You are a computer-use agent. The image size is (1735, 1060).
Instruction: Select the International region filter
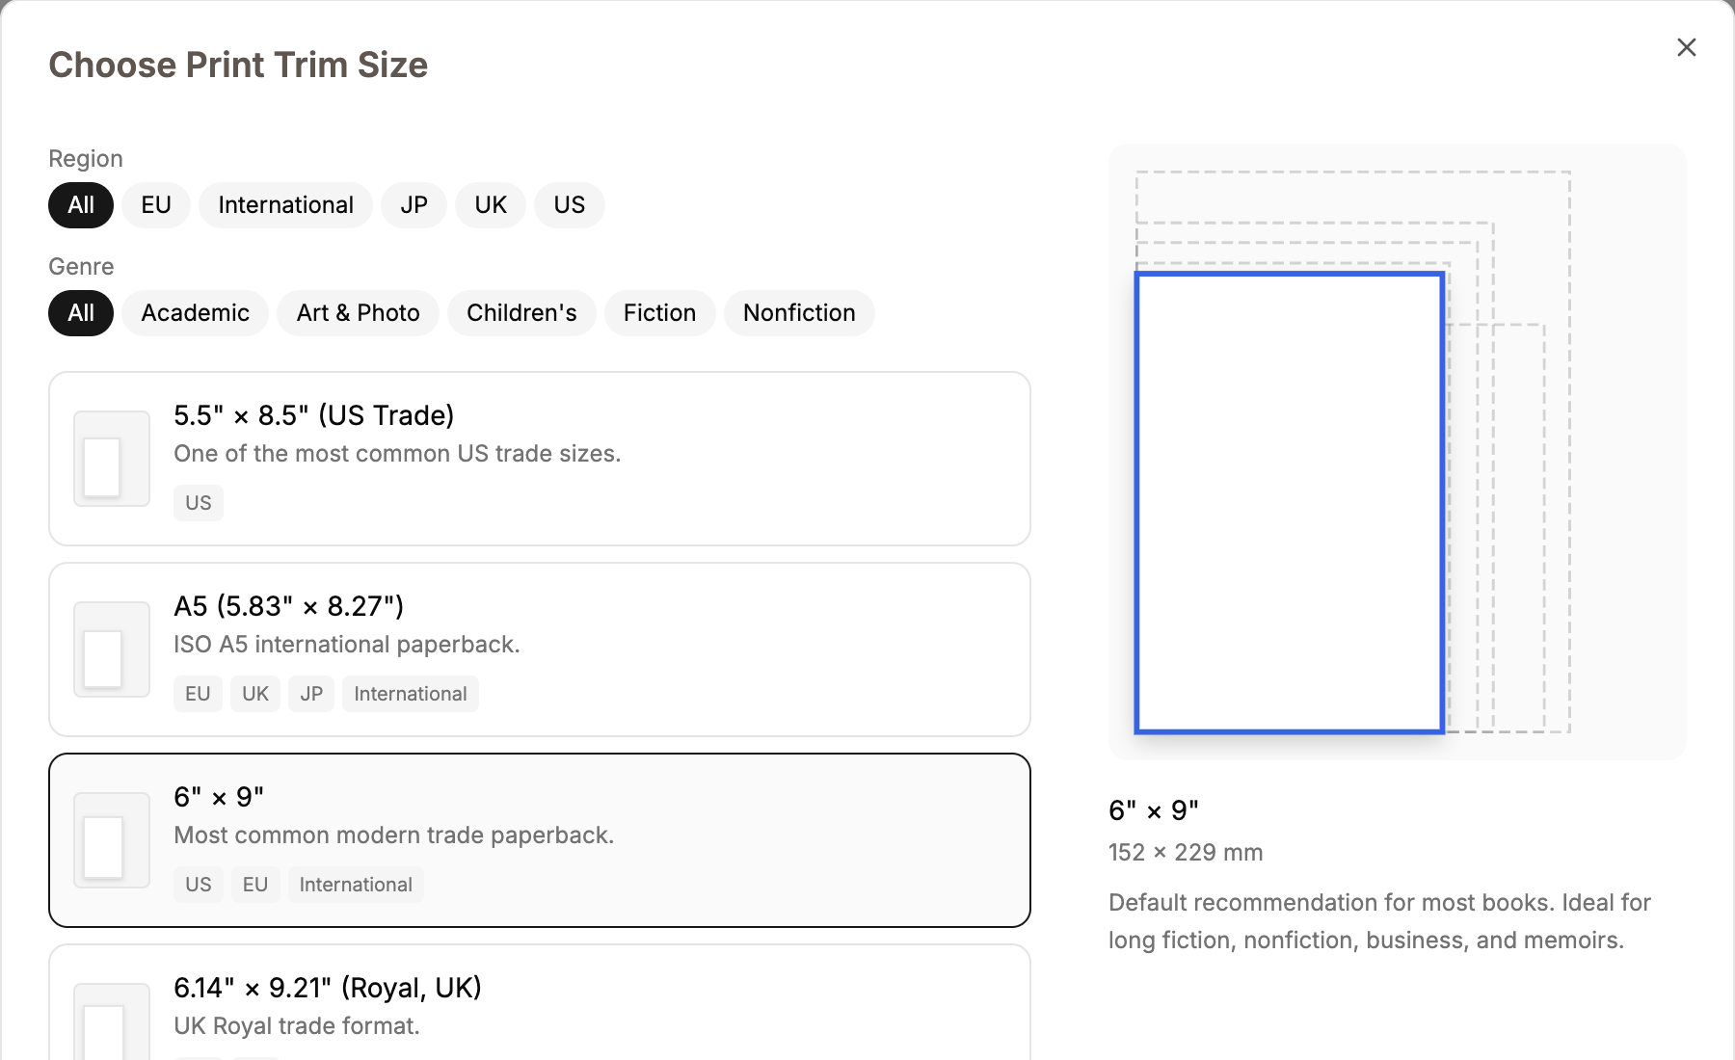(x=285, y=205)
